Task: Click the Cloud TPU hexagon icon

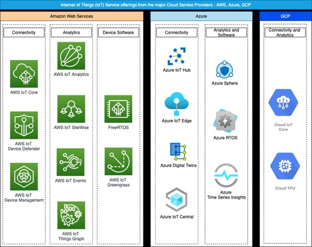Action: [285, 166]
